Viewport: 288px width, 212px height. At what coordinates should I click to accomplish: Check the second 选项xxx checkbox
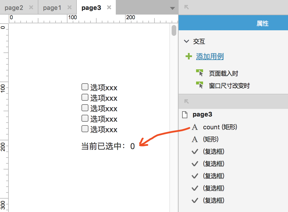click(85, 97)
